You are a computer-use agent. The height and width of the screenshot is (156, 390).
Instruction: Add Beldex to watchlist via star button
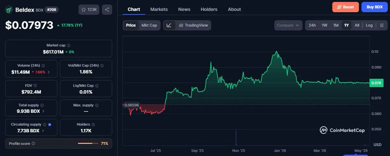point(89,10)
